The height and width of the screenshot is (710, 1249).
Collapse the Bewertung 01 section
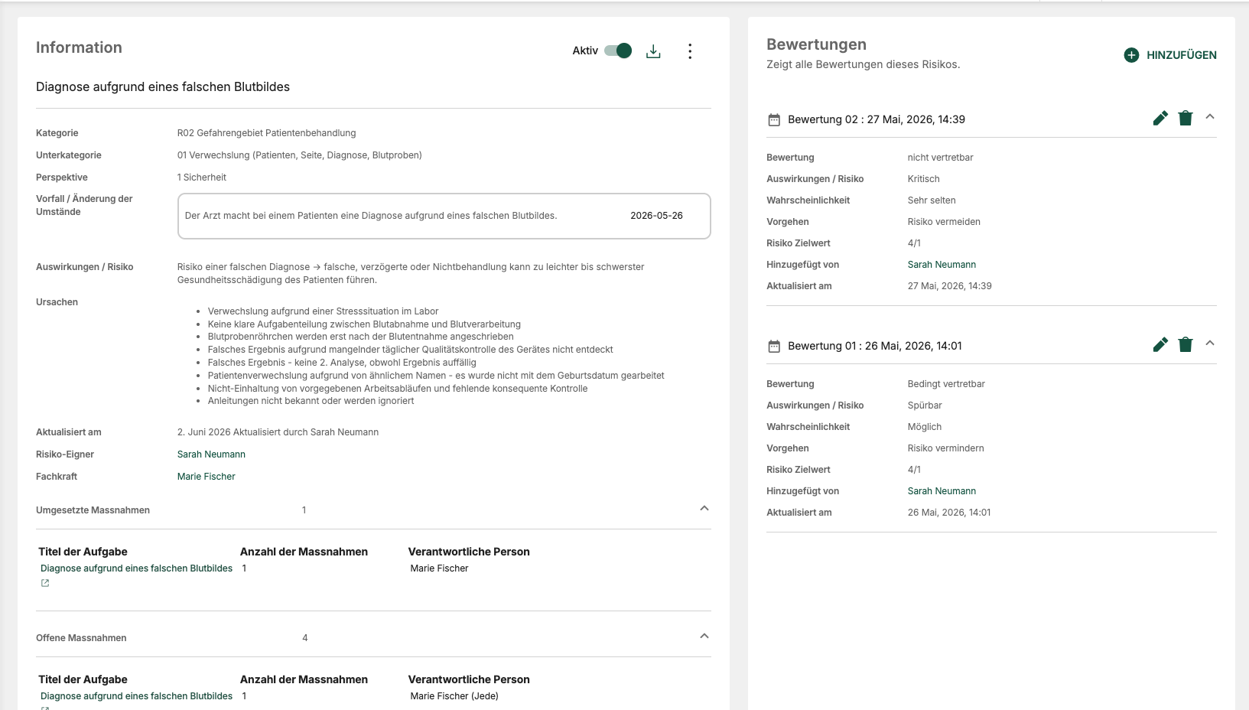(x=1210, y=344)
